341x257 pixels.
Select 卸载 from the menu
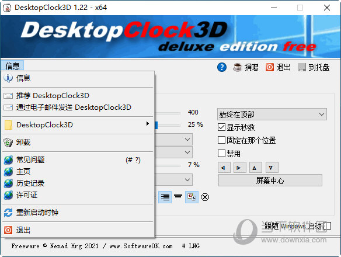78,143
